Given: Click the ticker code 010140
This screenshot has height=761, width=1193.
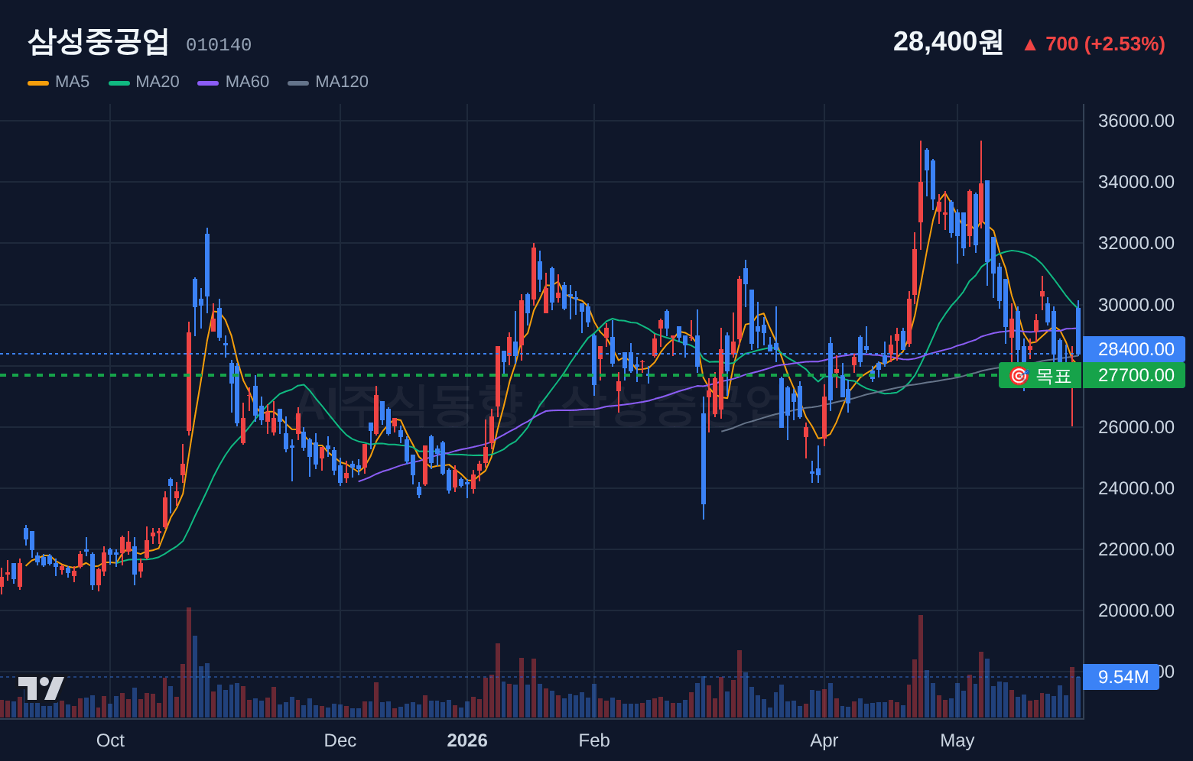Looking at the screenshot, I should click(219, 45).
